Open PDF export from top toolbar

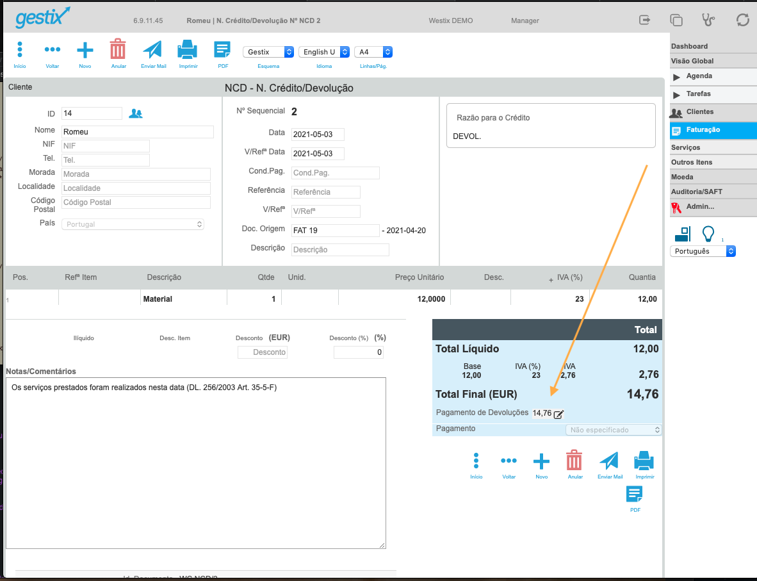click(222, 50)
